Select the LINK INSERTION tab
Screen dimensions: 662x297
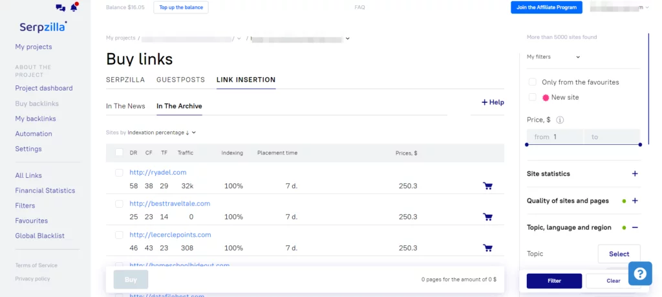tap(246, 80)
